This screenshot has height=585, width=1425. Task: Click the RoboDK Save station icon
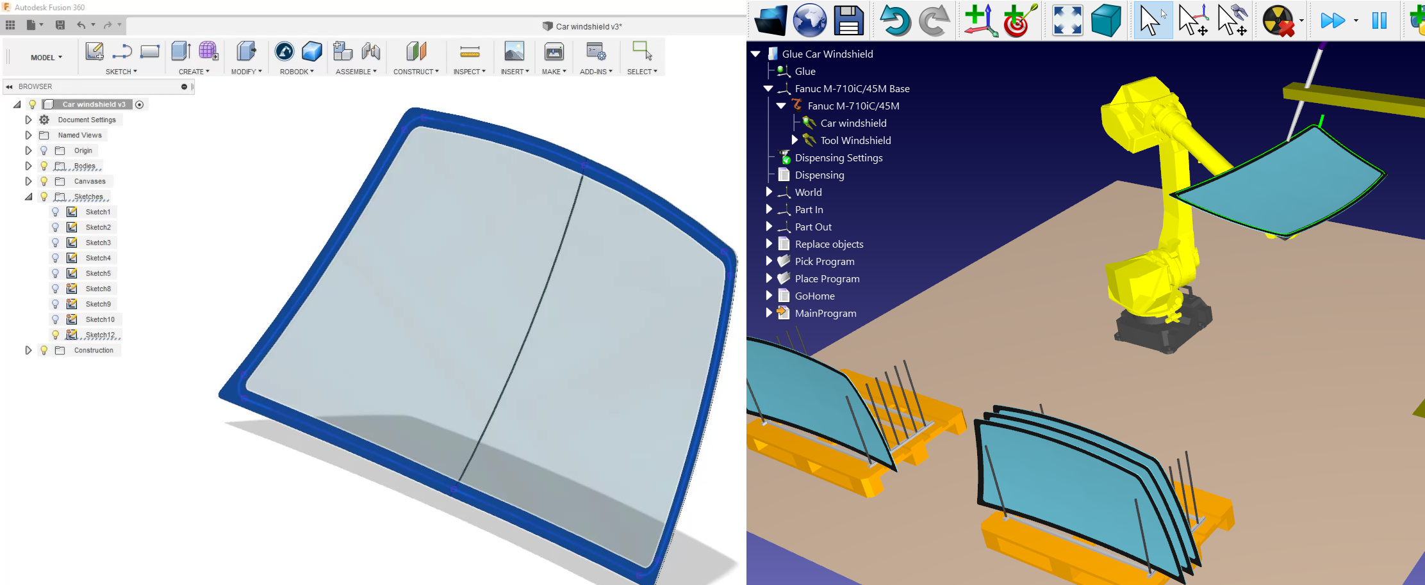(848, 20)
